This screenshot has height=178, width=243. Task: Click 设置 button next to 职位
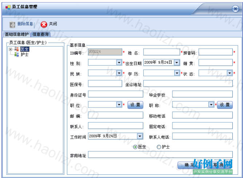tap(135, 105)
